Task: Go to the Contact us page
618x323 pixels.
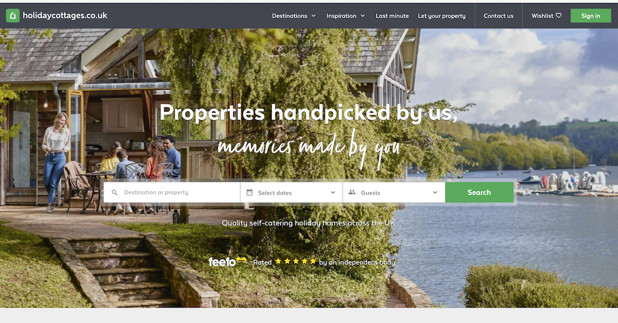Action: [499, 16]
